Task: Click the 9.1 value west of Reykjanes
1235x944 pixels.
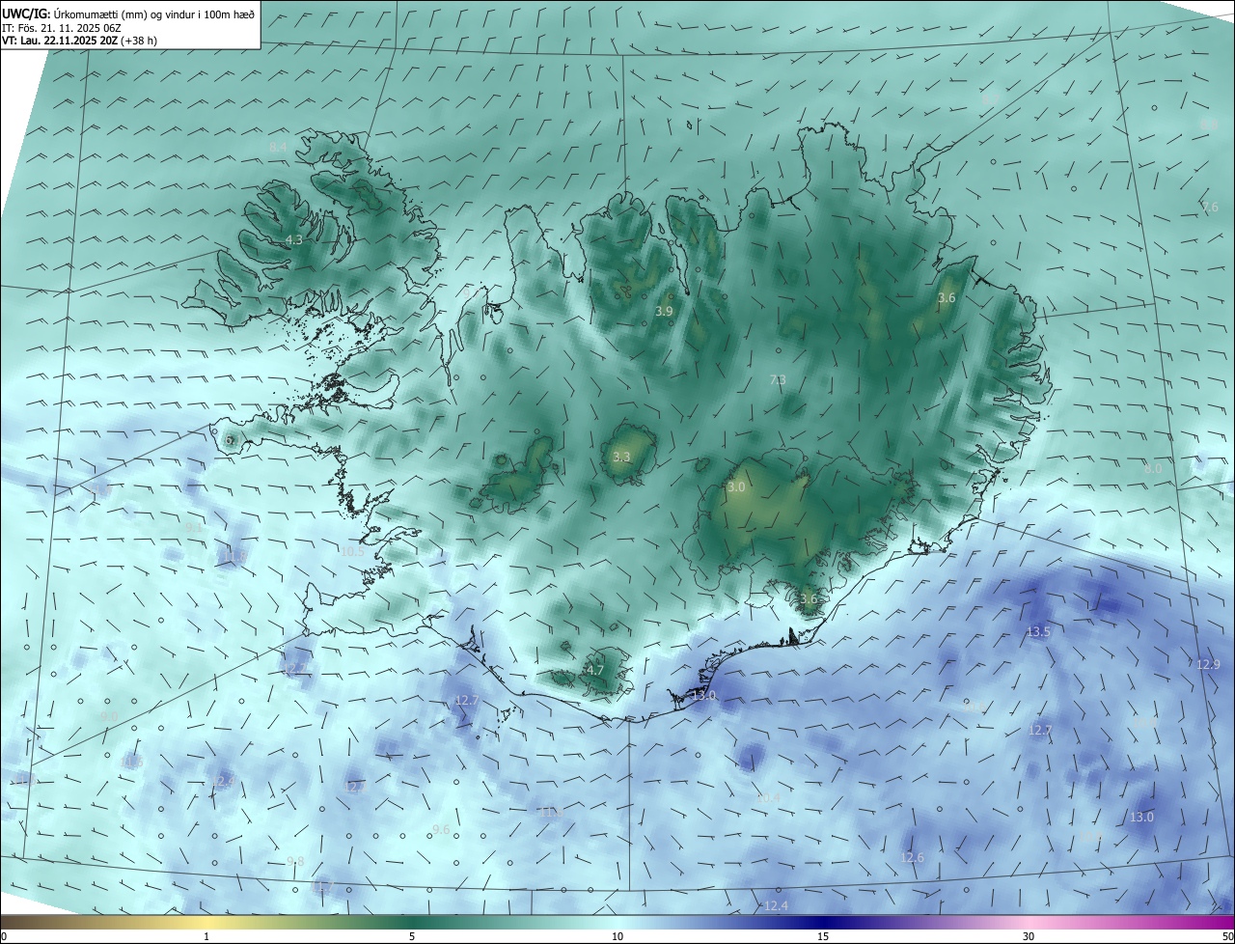Action: pyautogui.click(x=194, y=528)
